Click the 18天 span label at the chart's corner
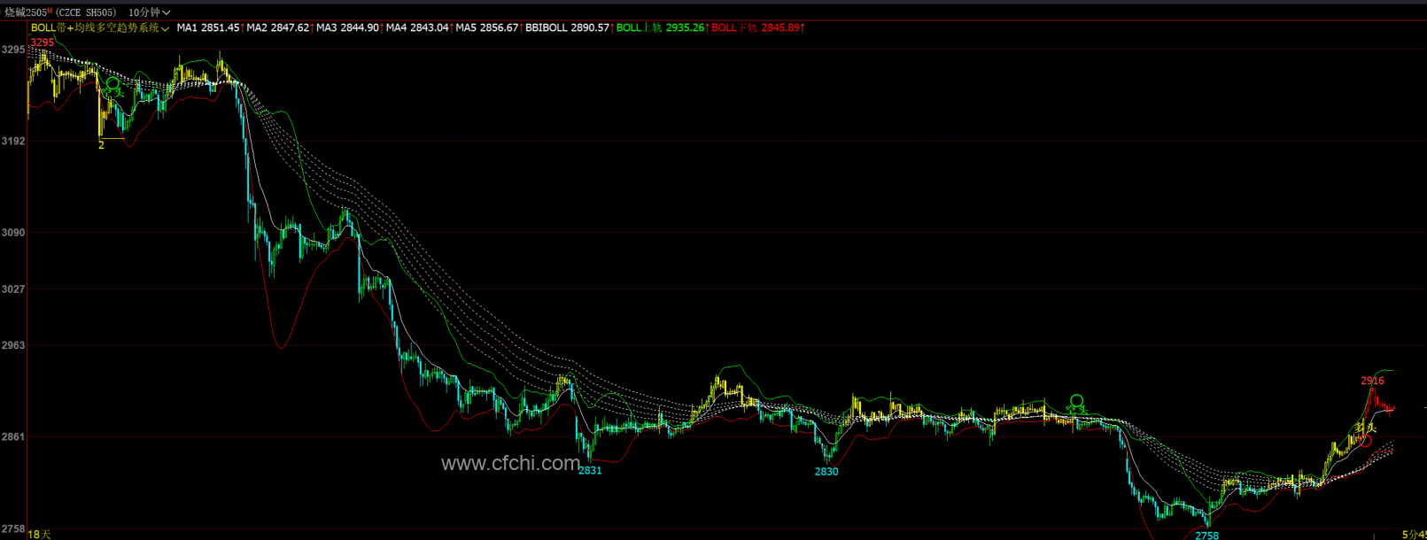The height and width of the screenshot is (540, 1427). pos(40,535)
